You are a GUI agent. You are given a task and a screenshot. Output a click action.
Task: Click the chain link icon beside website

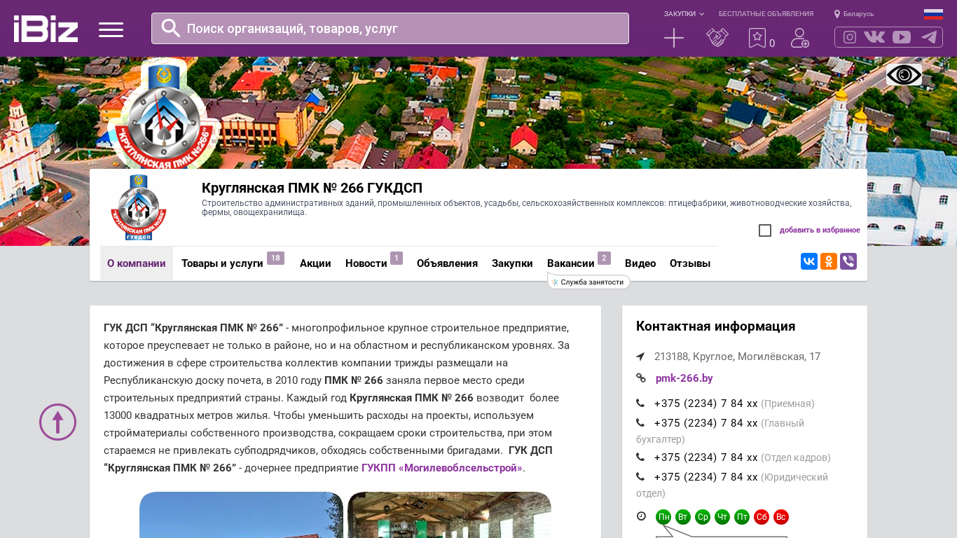[x=641, y=378]
